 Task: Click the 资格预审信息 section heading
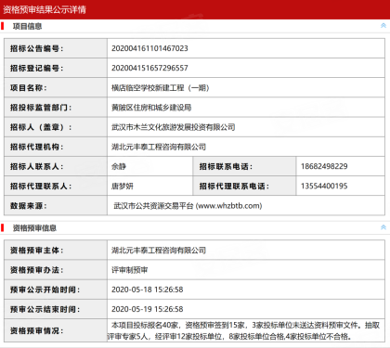point(34,228)
